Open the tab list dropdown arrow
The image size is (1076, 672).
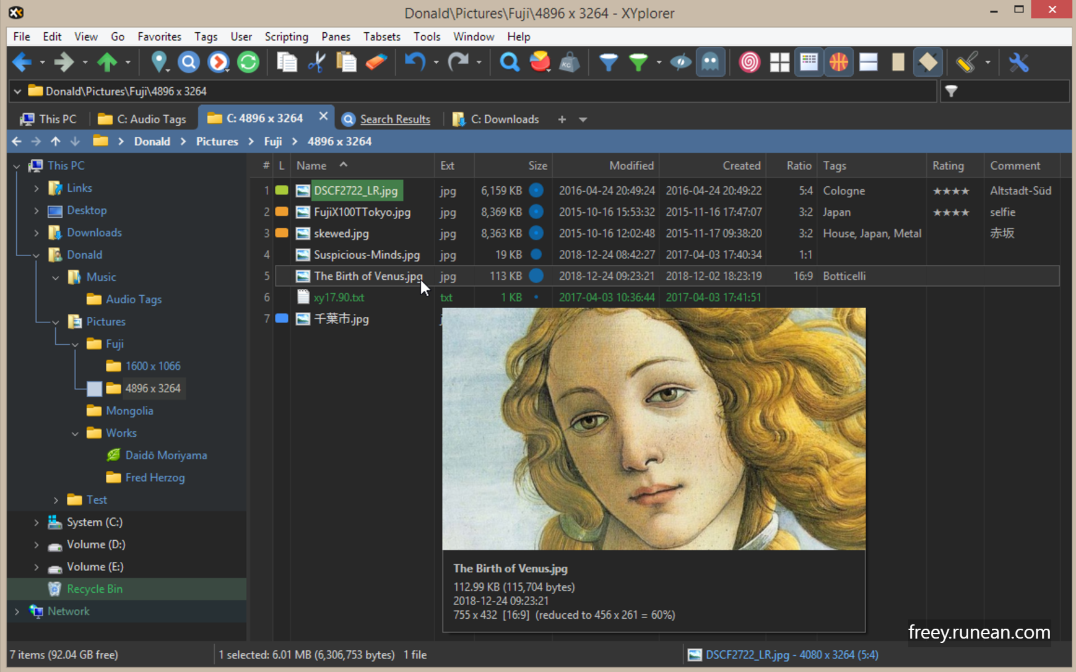point(583,119)
